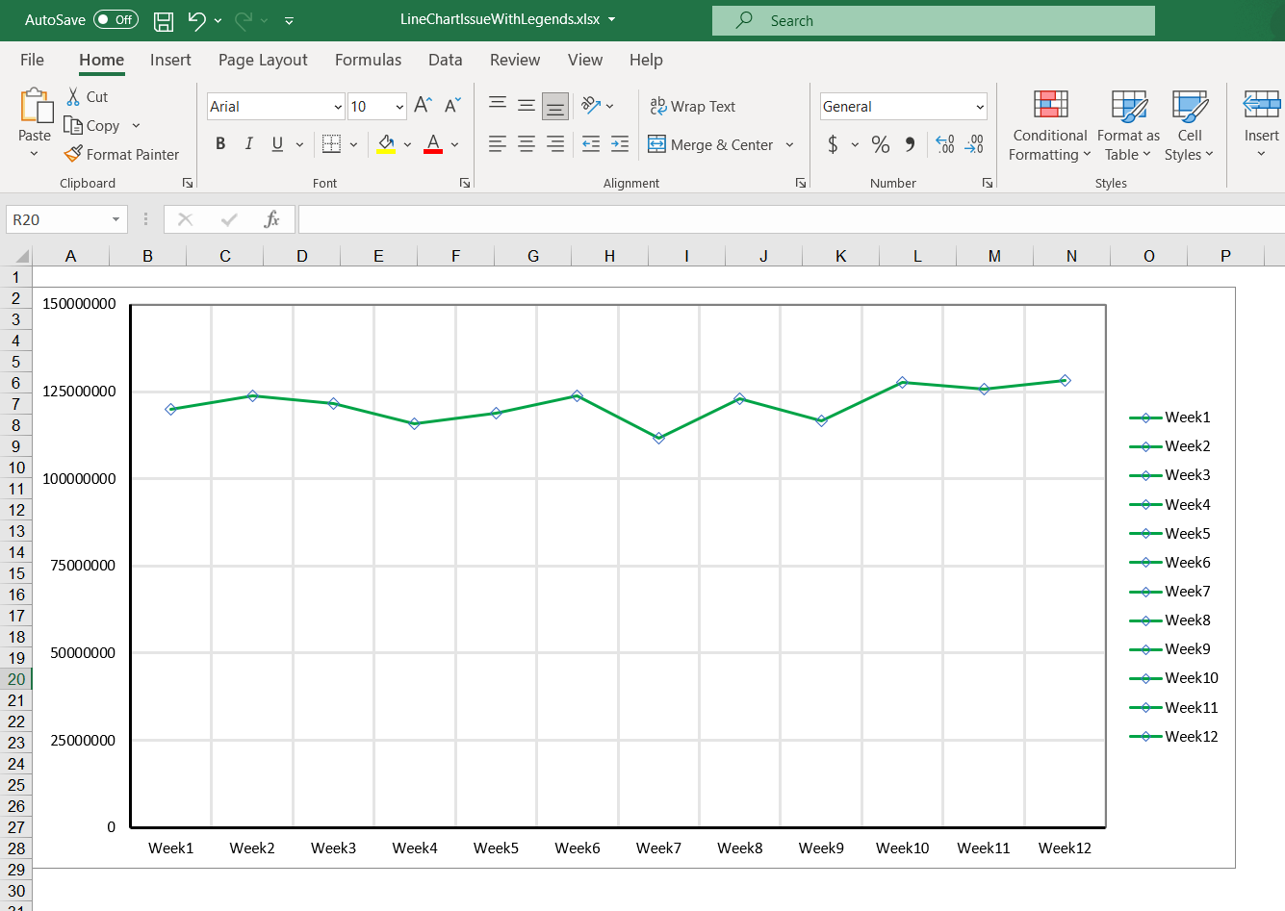This screenshot has height=911, width=1285.
Task: Expand the Name Box dropdown arrow
Action: click(x=116, y=219)
